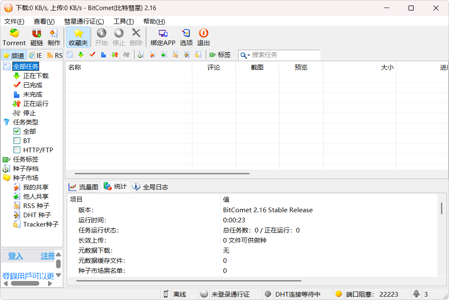This screenshot has height=300, width=449.
Task: Click the 开始 start toolbar button
Action: pyautogui.click(x=101, y=37)
